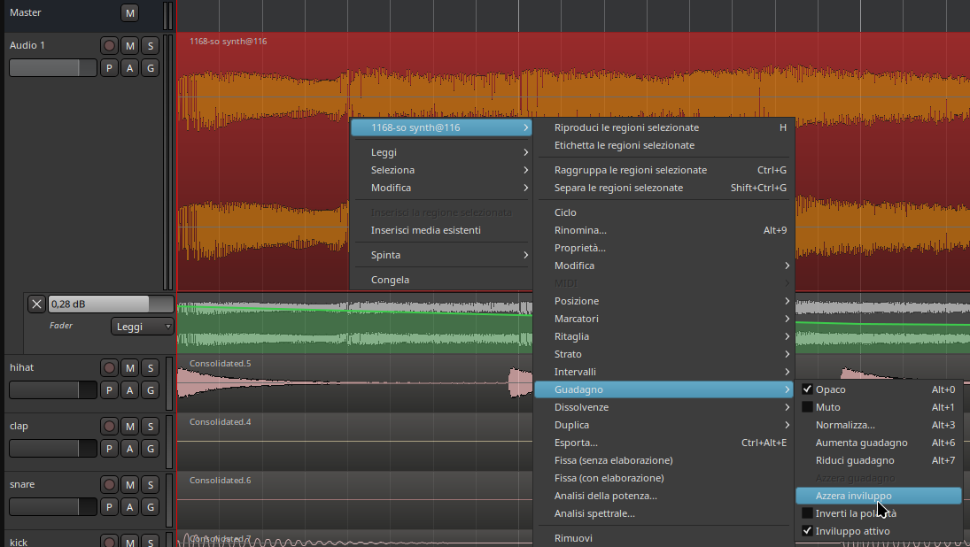The image size is (970, 547).
Task: Open Analisi spettrale... entry
Action: (x=594, y=513)
